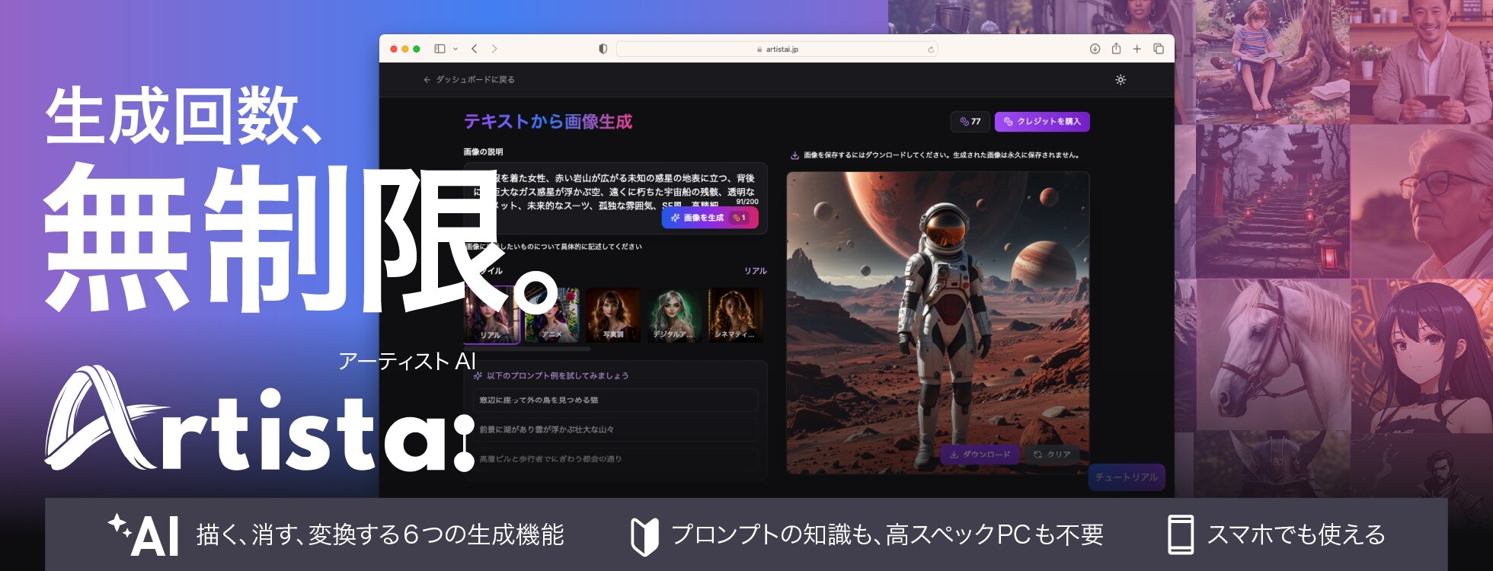Click the browser forward arrow
The height and width of the screenshot is (571, 1493).
[494, 49]
